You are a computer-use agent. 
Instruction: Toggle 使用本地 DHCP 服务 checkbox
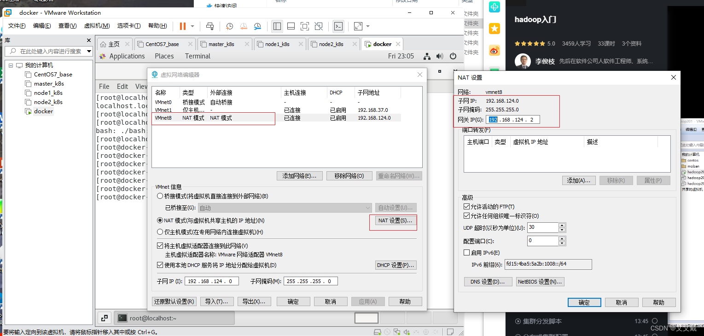[x=160, y=265]
